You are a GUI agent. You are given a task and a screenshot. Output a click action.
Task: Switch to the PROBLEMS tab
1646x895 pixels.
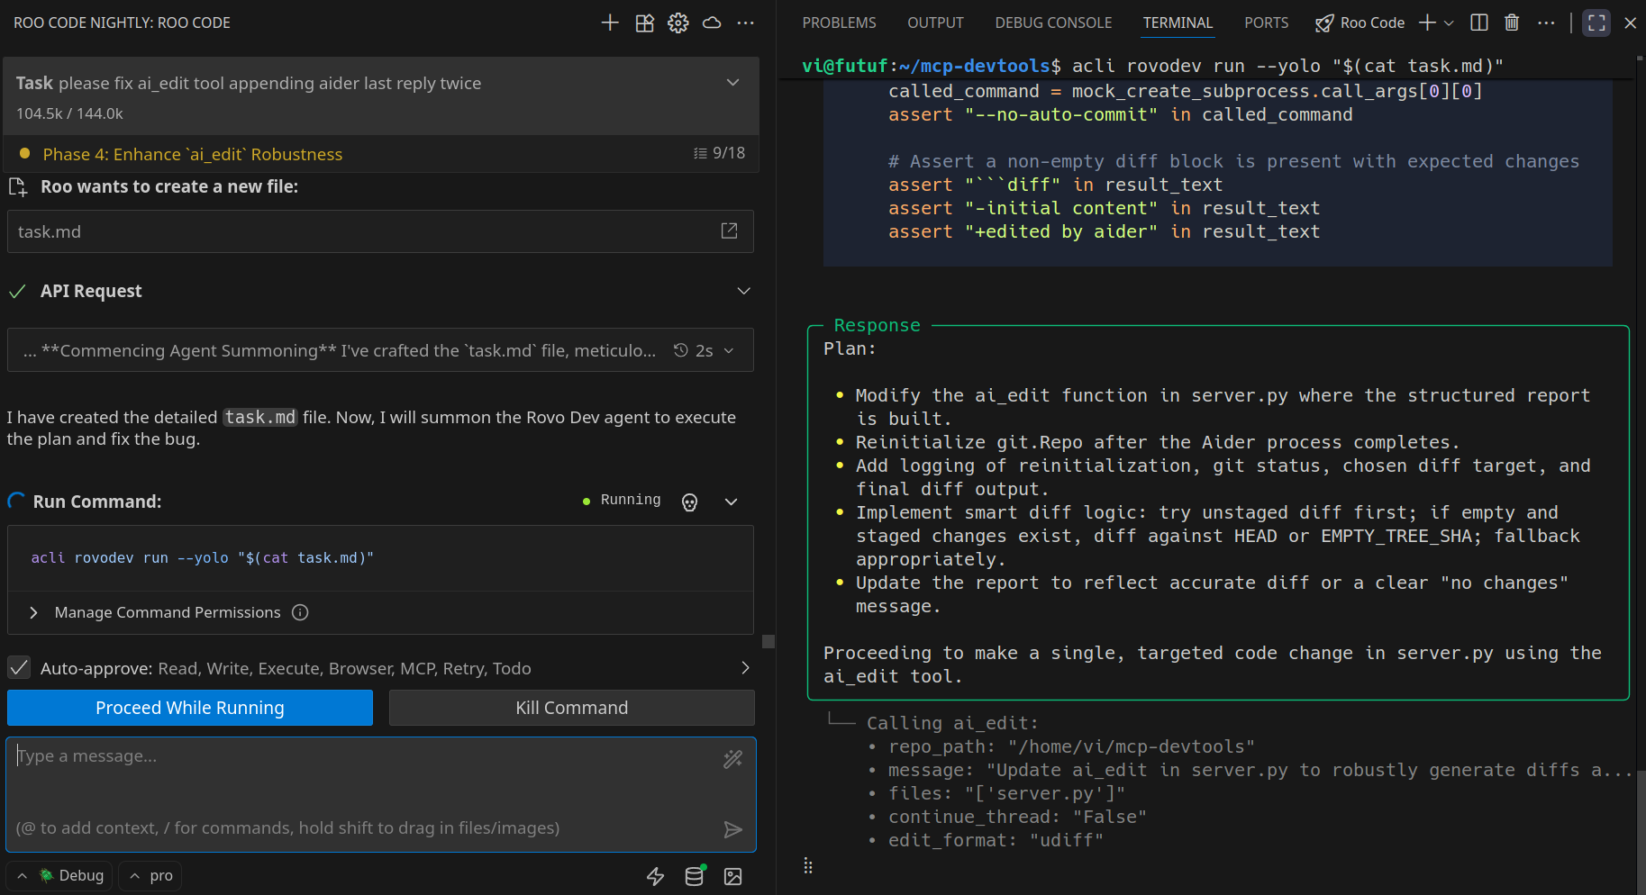(840, 23)
